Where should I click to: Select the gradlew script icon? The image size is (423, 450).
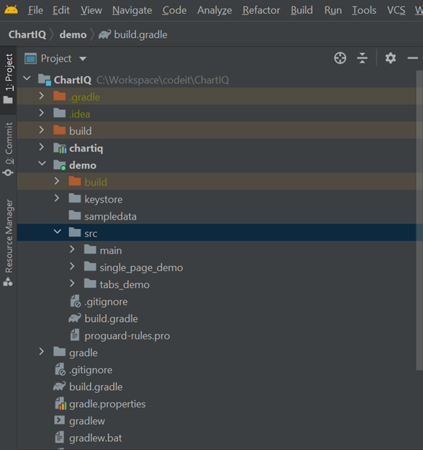[x=60, y=420]
